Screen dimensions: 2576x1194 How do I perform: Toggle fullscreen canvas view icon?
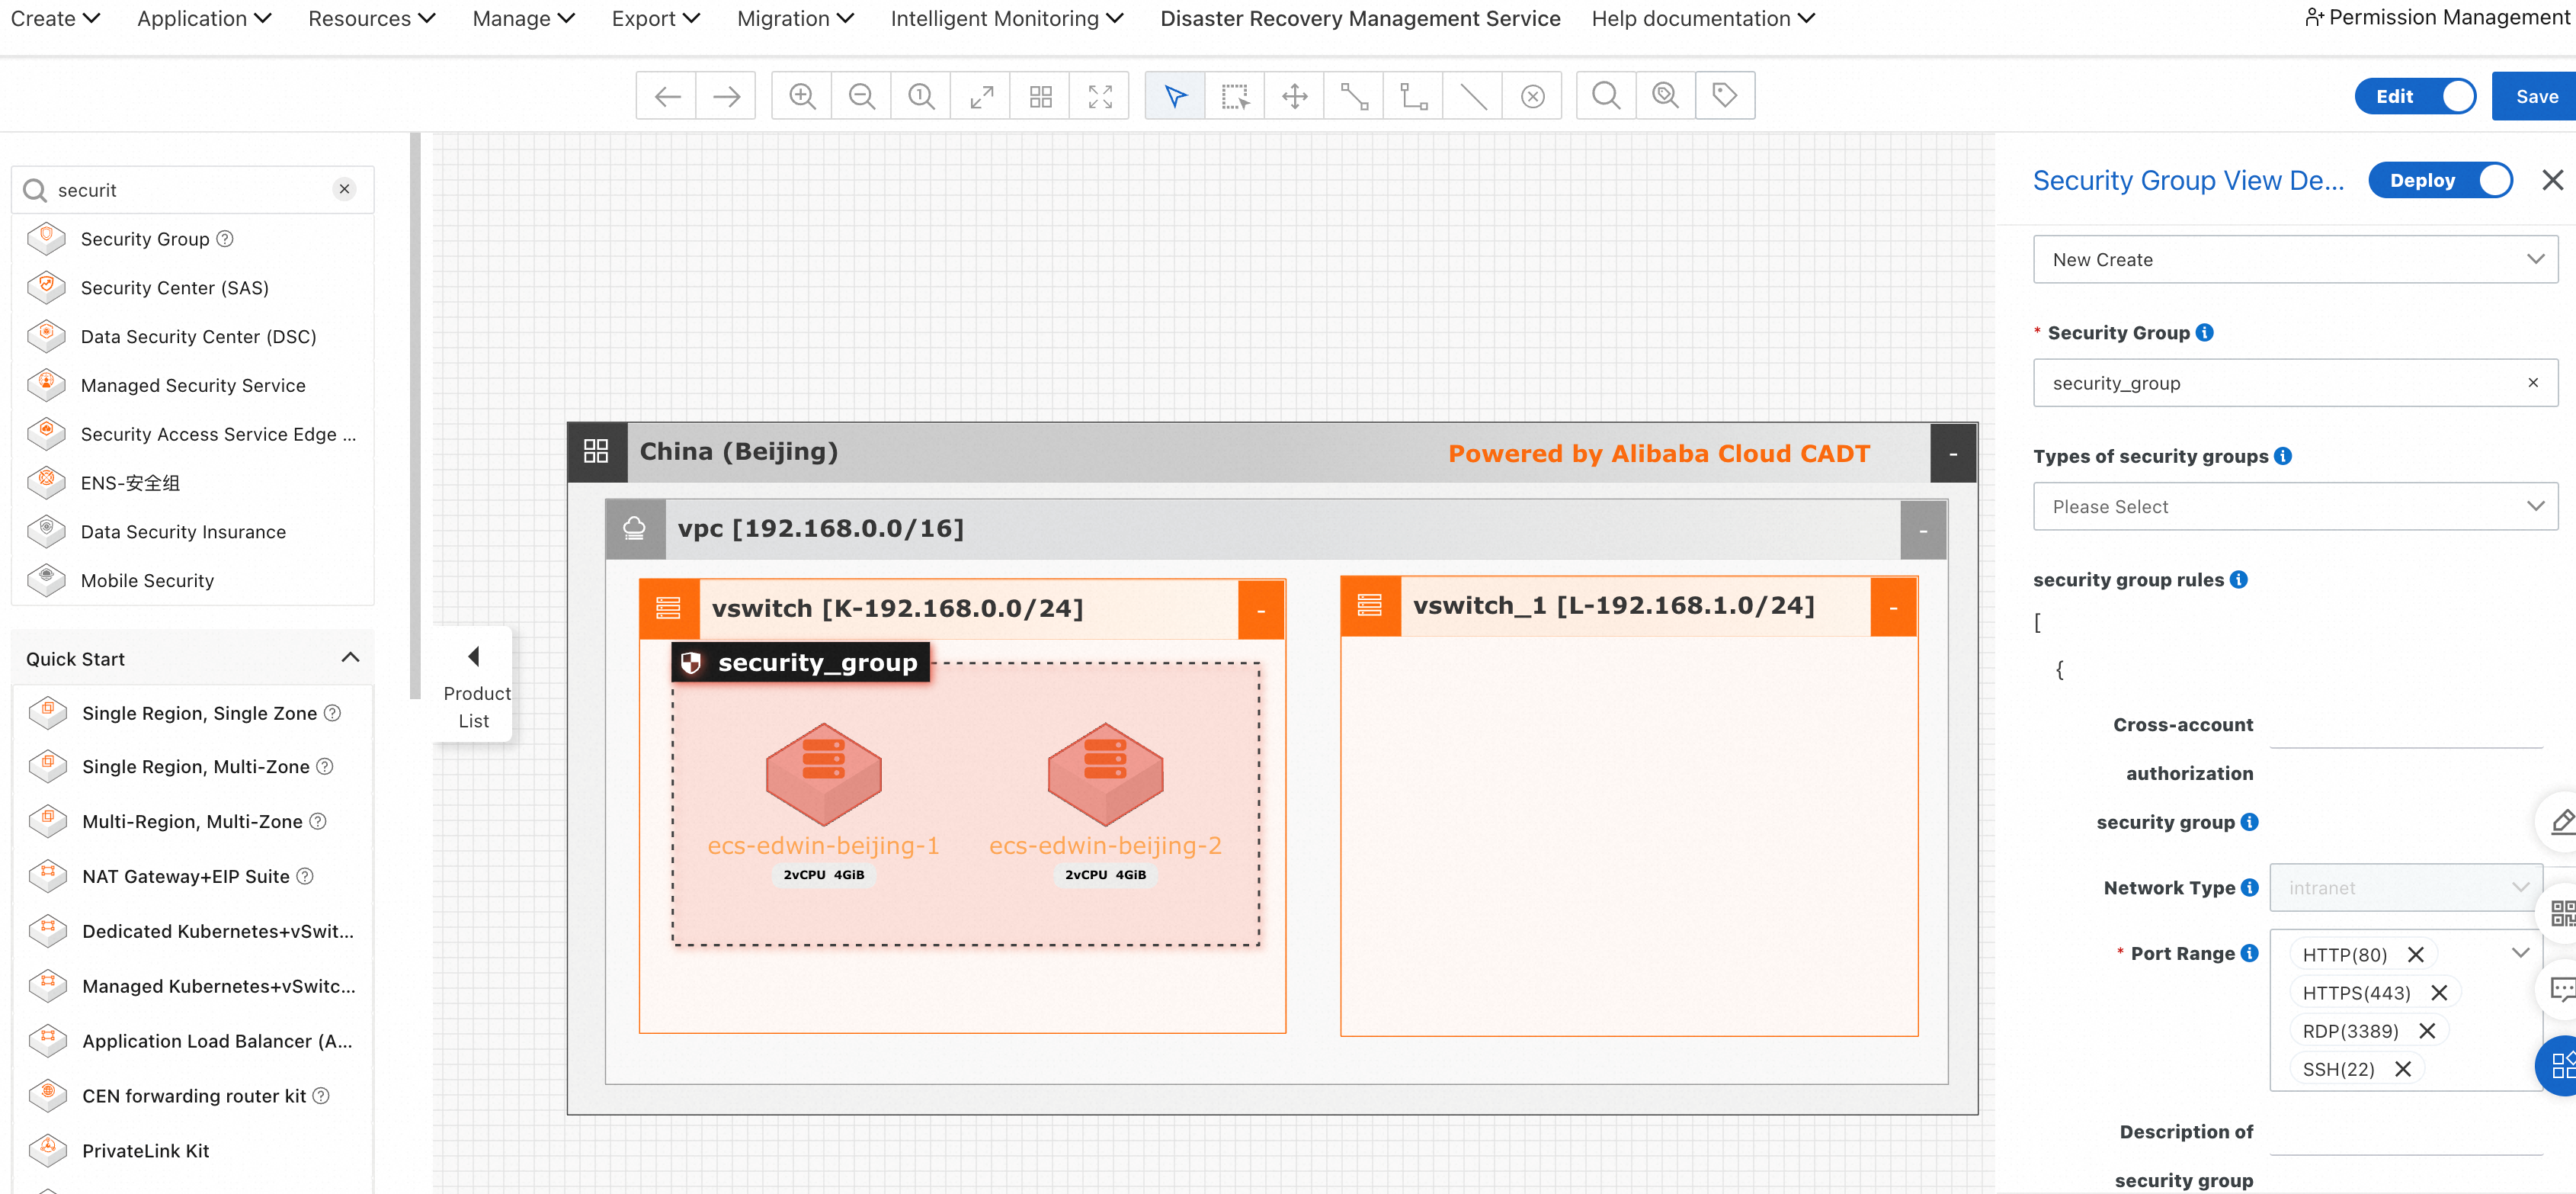point(1100,96)
